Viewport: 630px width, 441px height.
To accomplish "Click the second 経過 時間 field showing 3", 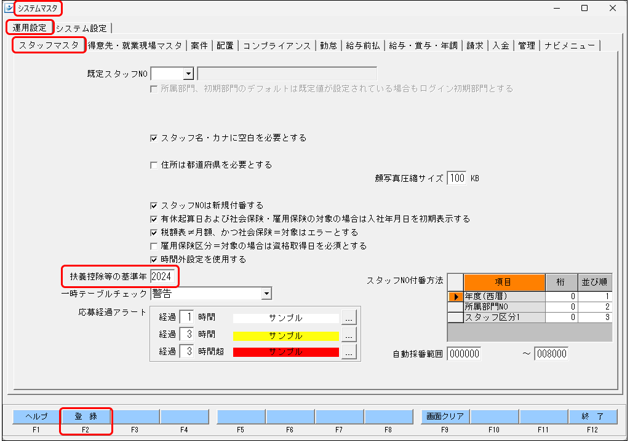I will pos(187,334).
